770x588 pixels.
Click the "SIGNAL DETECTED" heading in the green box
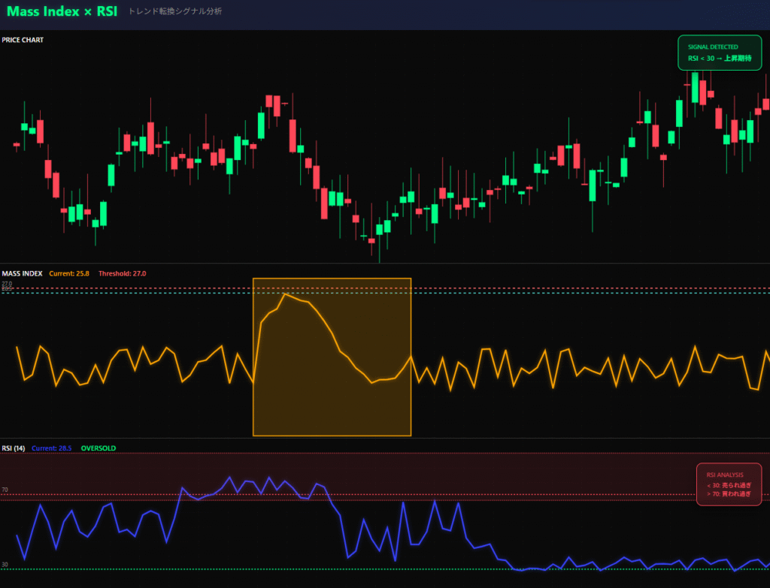click(x=713, y=47)
